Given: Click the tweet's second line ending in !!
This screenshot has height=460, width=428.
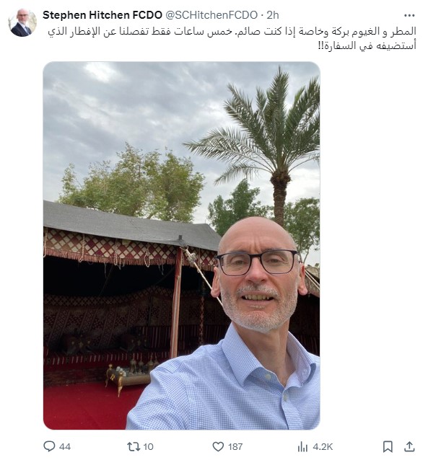Looking at the screenshot, I should 367,45.
